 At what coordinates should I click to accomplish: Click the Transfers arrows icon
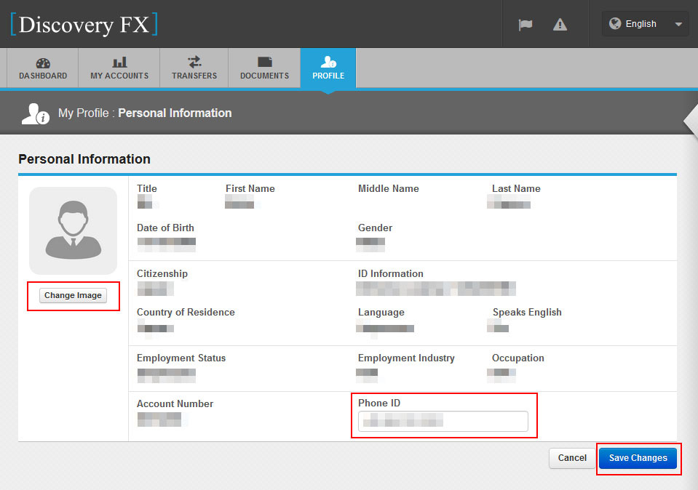194,63
